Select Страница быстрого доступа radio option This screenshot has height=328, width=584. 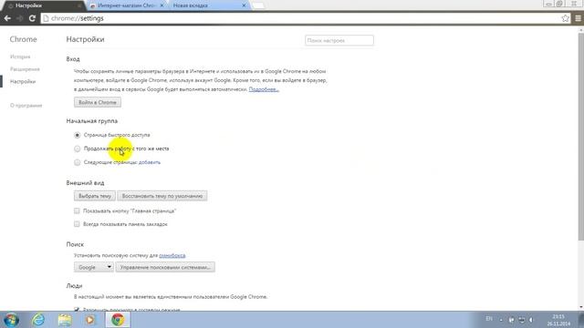coord(77,135)
